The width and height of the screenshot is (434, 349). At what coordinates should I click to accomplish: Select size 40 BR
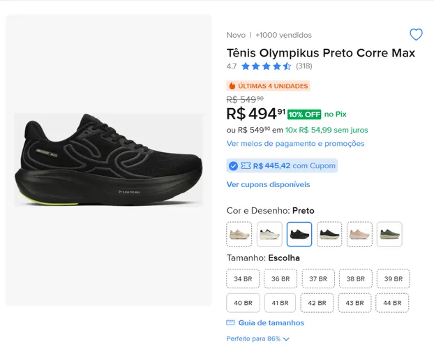pos(243,303)
